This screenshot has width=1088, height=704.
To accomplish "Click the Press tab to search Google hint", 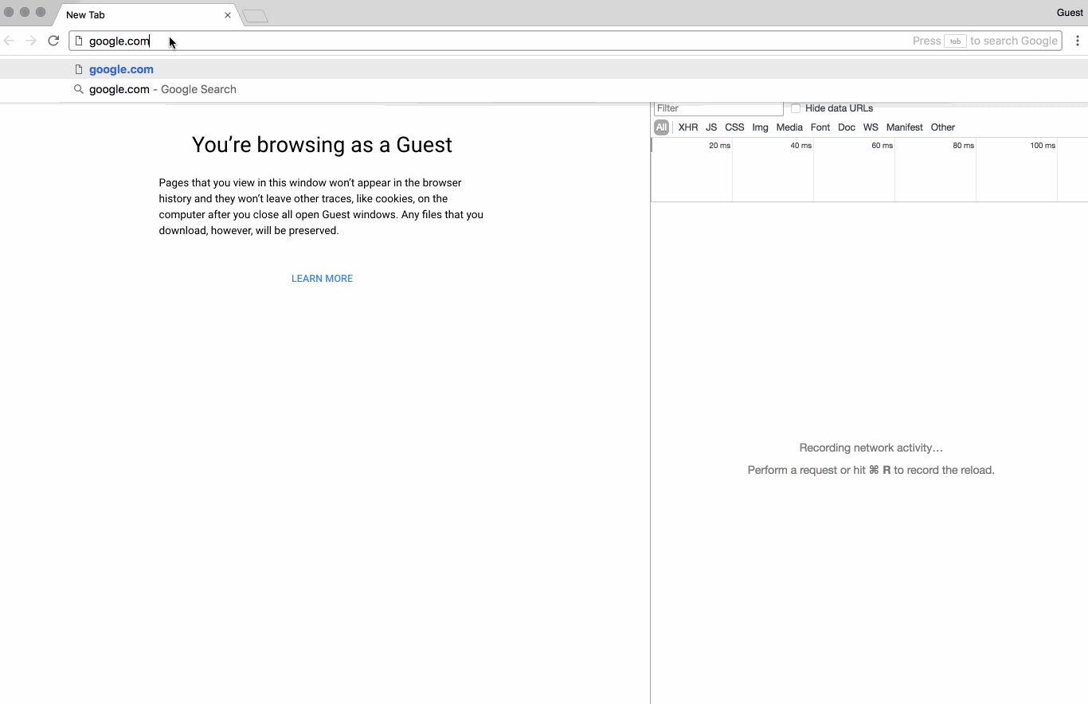I will (x=985, y=41).
